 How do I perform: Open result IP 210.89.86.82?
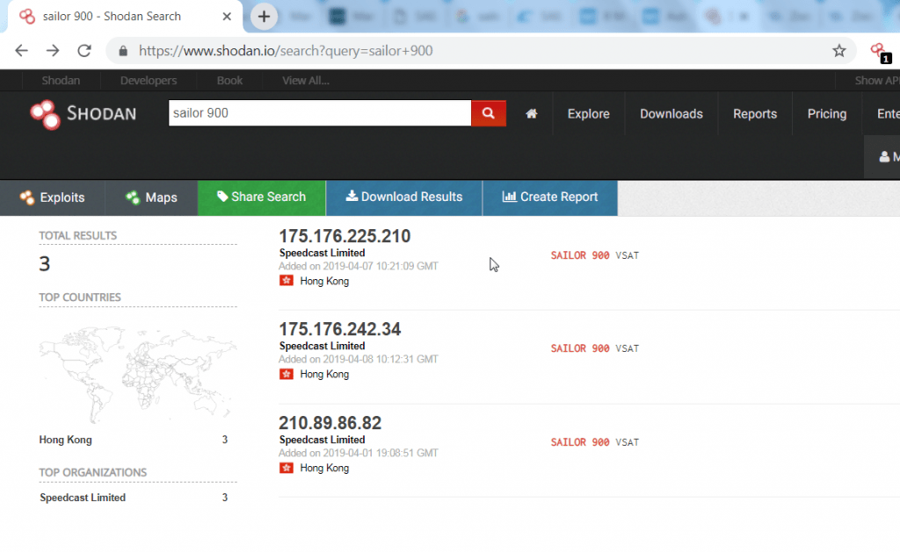click(330, 423)
